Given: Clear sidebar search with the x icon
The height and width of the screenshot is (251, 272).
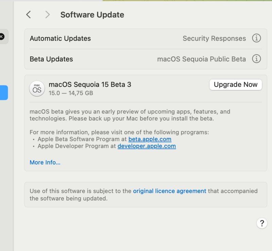Looking at the screenshot, I should [2, 36].
